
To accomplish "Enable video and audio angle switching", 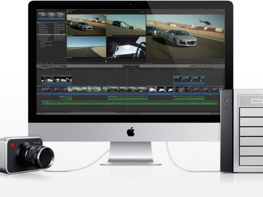I will [x=68, y=12].
